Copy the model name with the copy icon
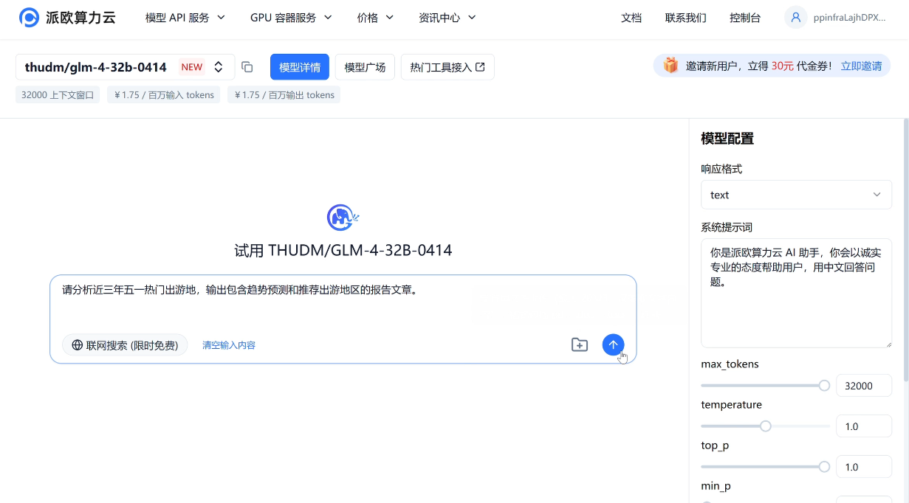Image resolution: width=909 pixels, height=503 pixels. pos(247,67)
